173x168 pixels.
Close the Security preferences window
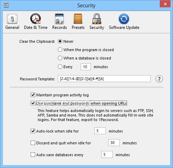(x=165, y=4)
